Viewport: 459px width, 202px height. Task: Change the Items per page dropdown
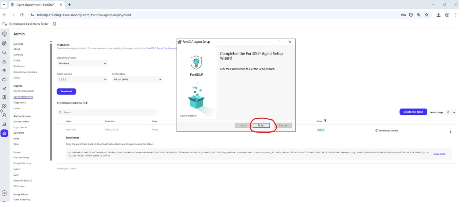tap(451, 112)
